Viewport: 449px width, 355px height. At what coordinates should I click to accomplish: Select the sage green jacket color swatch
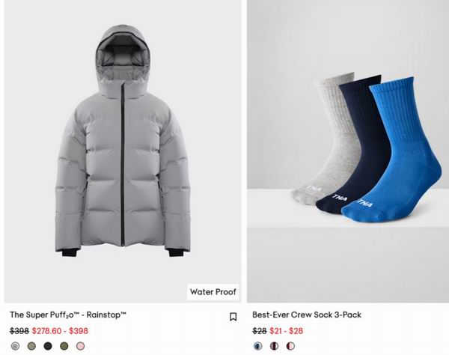coord(31,346)
